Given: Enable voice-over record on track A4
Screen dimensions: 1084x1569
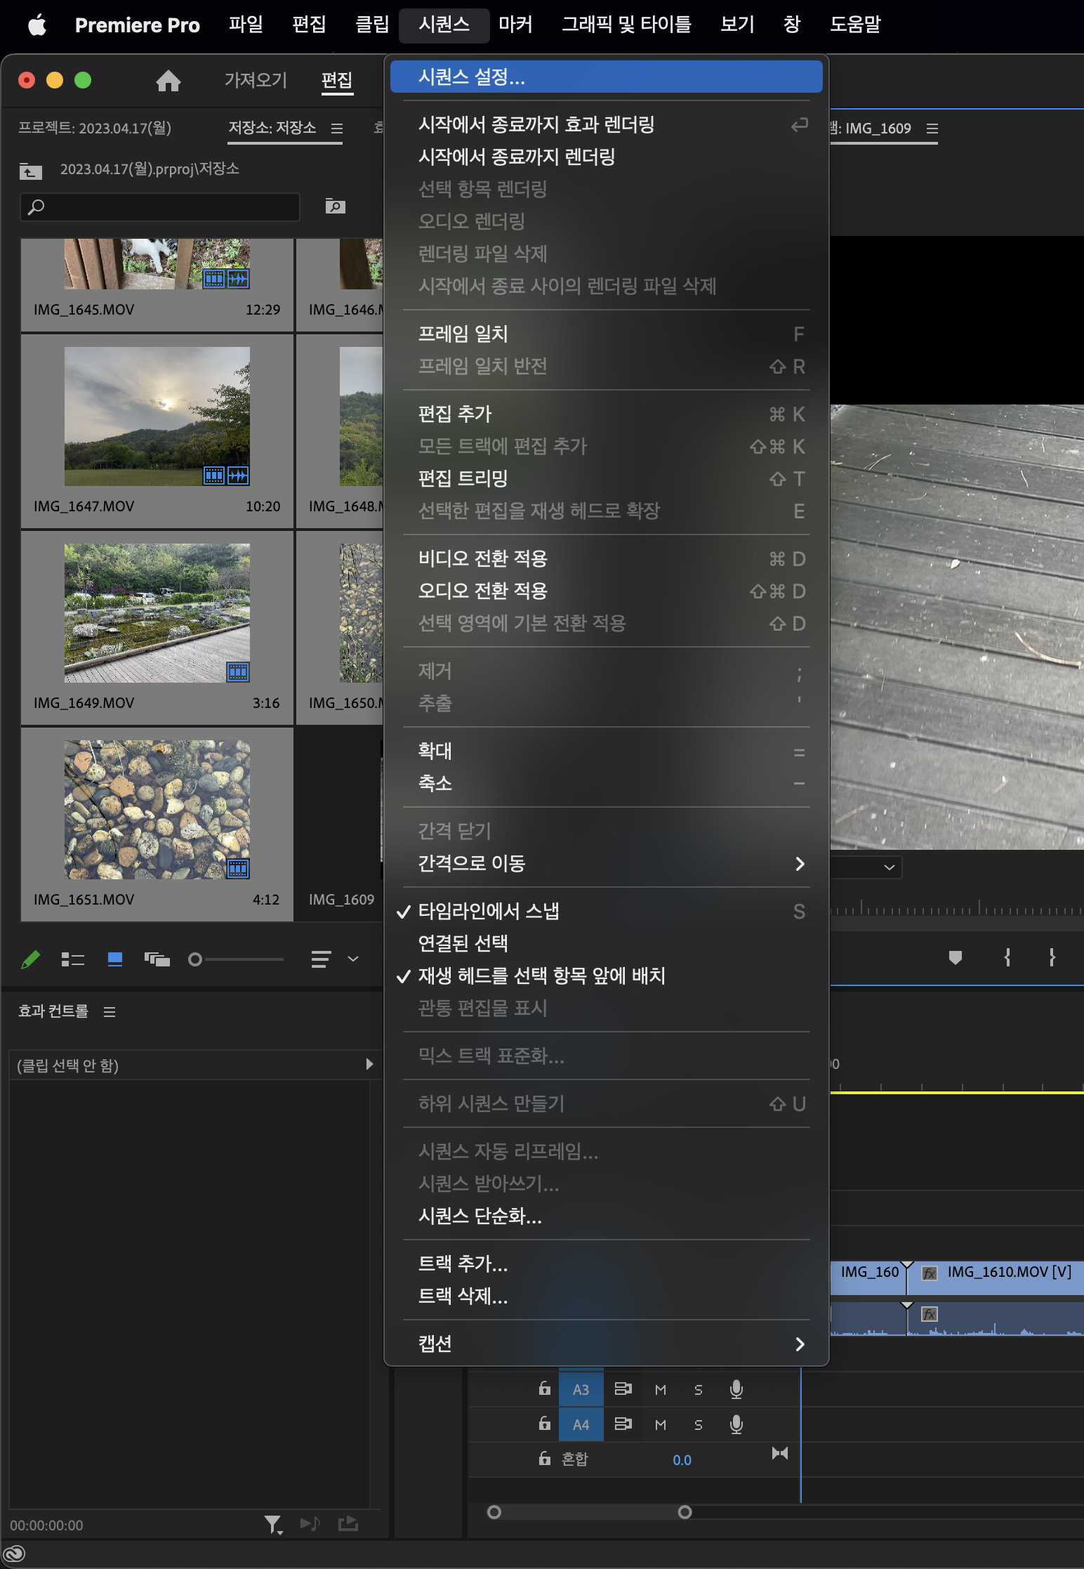Looking at the screenshot, I should [736, 1424].
